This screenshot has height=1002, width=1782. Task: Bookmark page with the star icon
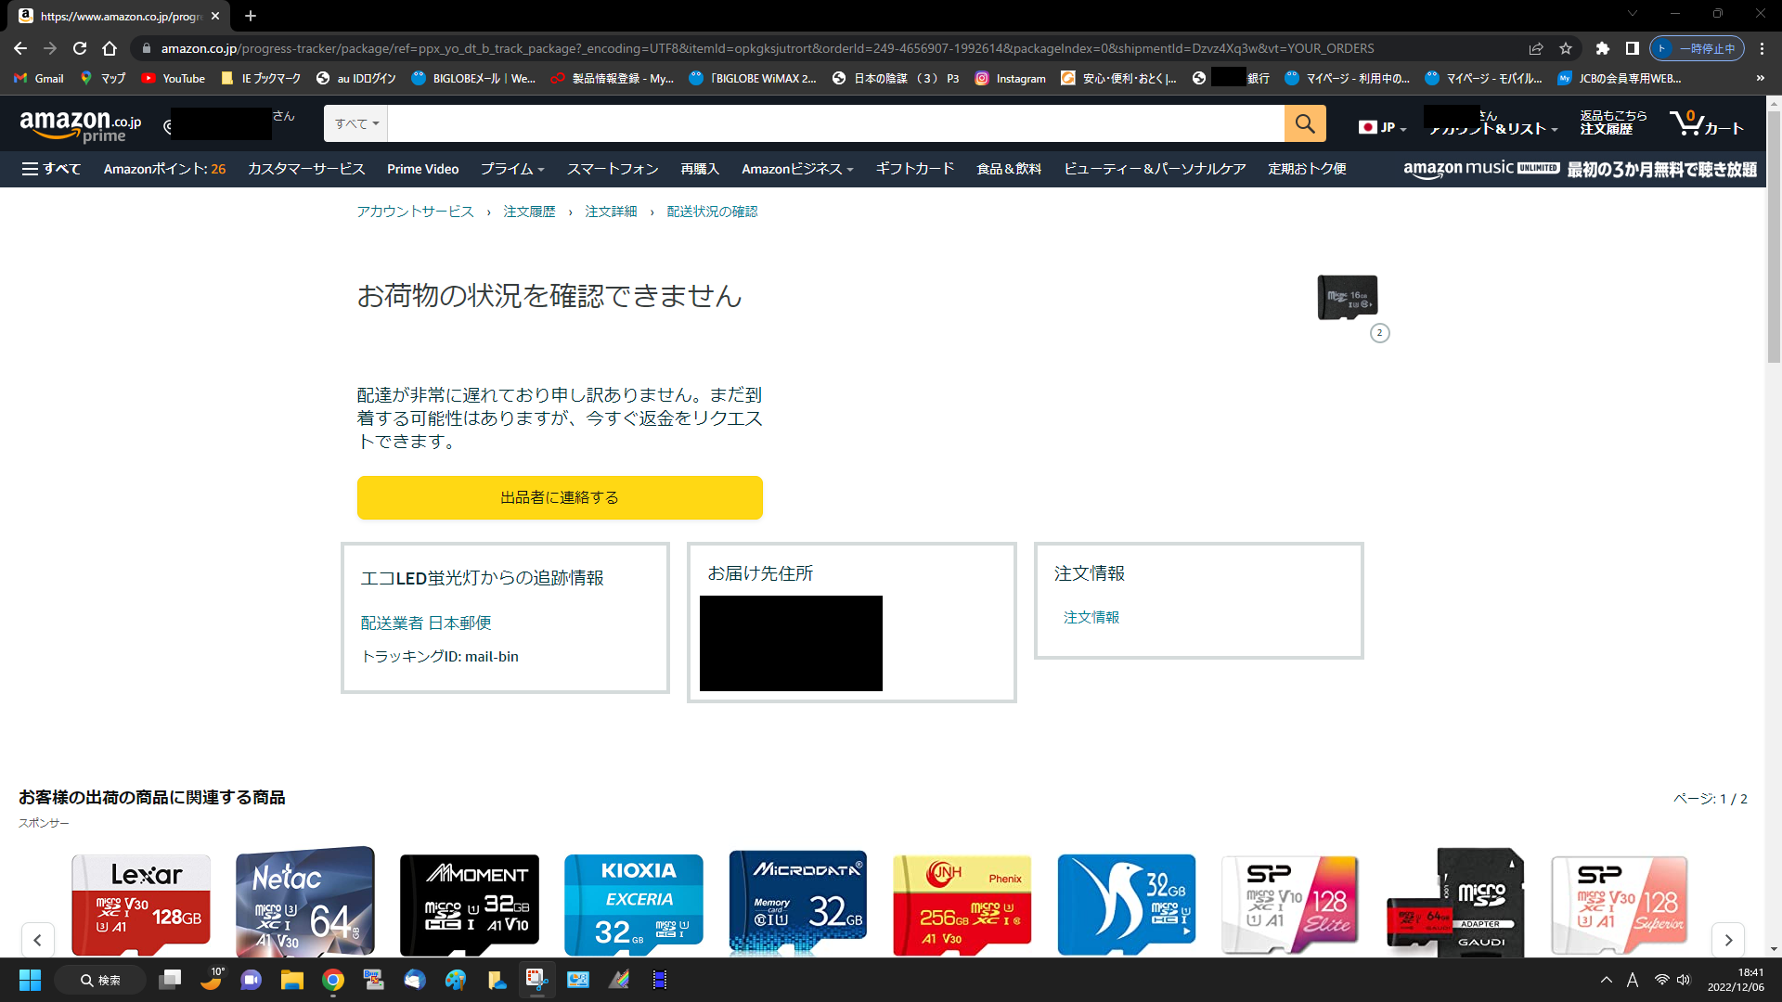tap(1566, 48)
